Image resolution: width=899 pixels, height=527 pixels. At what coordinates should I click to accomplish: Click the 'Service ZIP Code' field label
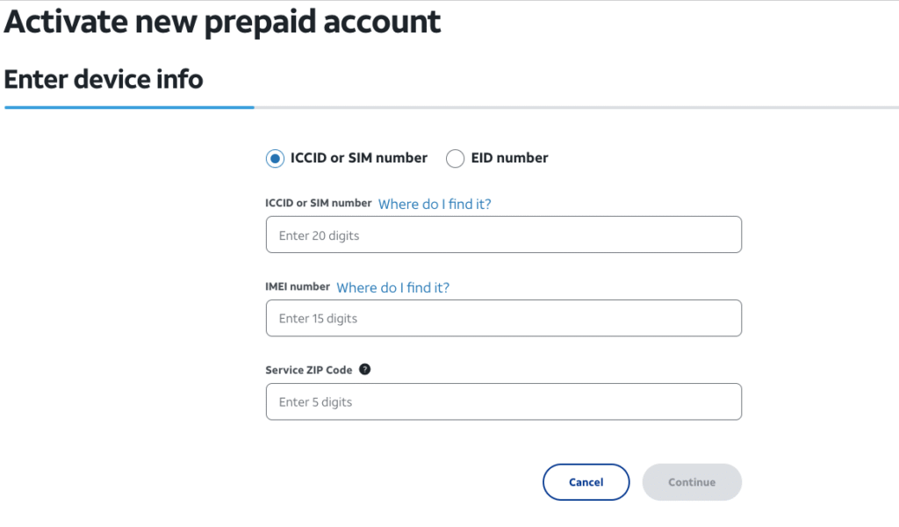pyautogui.click(x=308, y=371)
